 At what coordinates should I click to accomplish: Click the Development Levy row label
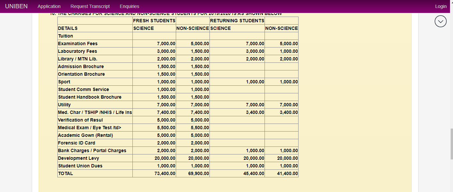click(78, 158)
